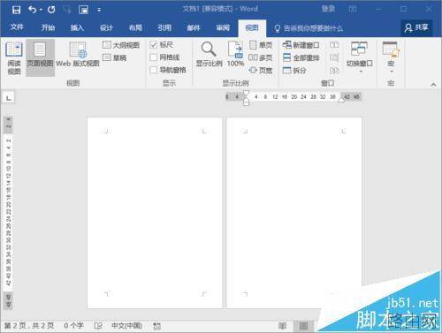Screen dimensions: 442x333
Task: Click 新建窗口 new window
Action: coord(301,45)
